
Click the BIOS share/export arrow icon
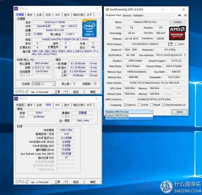tap(170, 44)
